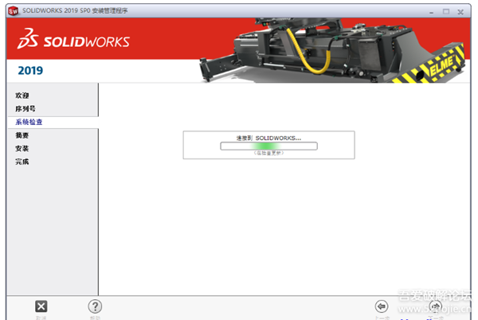Image resolution: width=478 pixels, height=320 pixels.
Task: Select the 系统检查 step in sidebar
Action: pyautogui.click(x=29, y=122)
